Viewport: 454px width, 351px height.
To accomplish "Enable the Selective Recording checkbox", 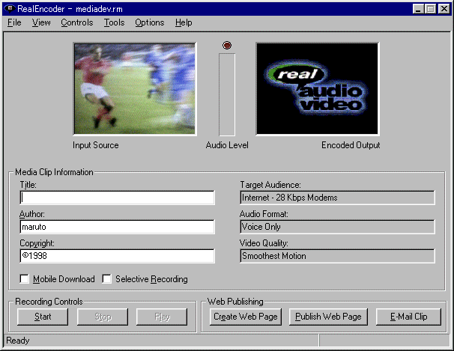I will tap(107, 279).
